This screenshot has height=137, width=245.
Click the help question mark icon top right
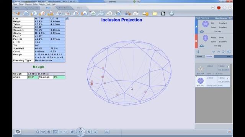click(230, 8)
